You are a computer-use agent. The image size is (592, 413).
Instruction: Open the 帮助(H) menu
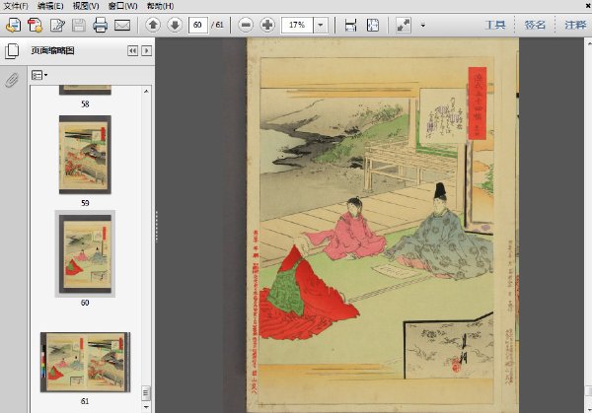pyautogui.click(x=160, y=6)
